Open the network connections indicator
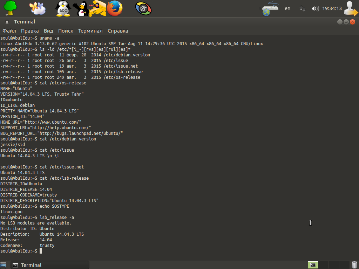 pos(303,9)
